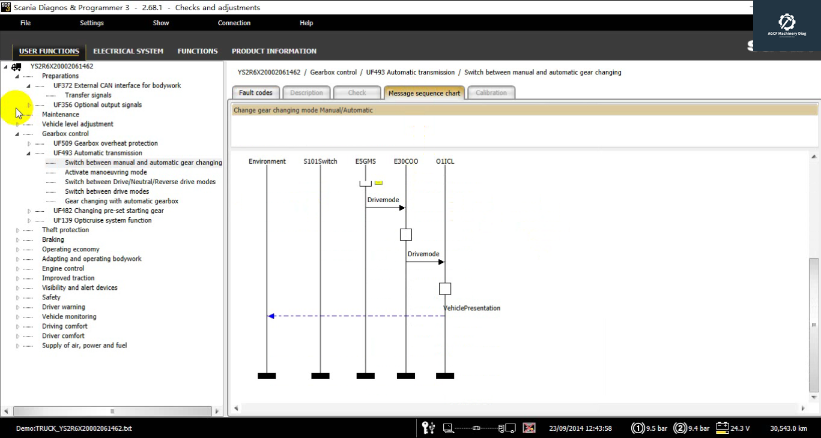Image resolution: width=821 pixels, height=438 pixels.
Task: Open the Fault codes tab
Action: point(255,93)
